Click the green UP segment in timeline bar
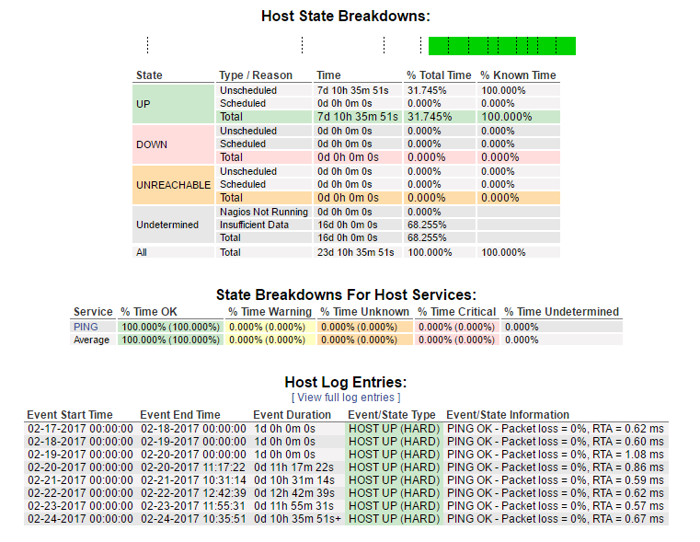 501,46
